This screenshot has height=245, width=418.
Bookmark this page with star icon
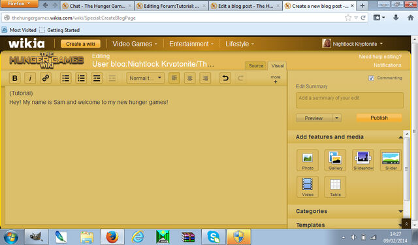pyautogui.click(x=348, y=18)
